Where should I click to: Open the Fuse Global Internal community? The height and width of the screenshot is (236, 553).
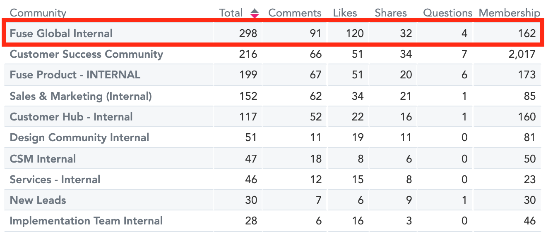(61, 33)
